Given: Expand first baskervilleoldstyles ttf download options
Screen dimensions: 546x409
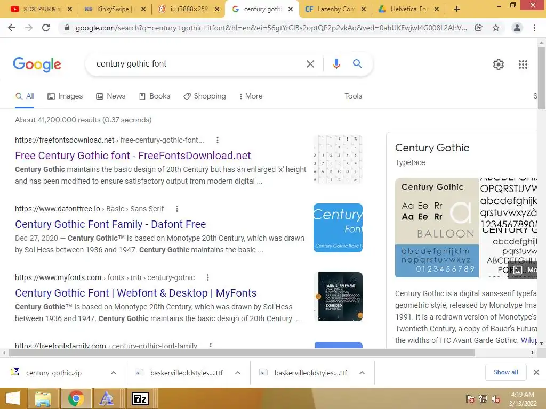Looking at the screenshot, I should (238, 373).
